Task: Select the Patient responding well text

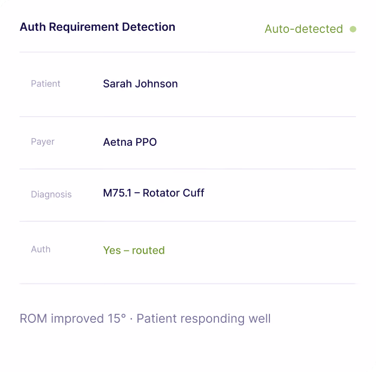Action: point(203,319)
